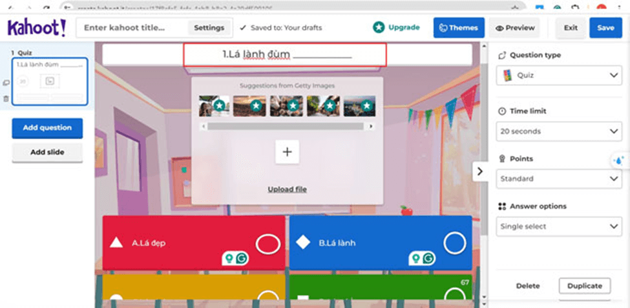Select the third Getty Images suggestion thumbnail
The height and width of the screenshot is (308, 630).
pyautogui.click(x=286, y=105)
